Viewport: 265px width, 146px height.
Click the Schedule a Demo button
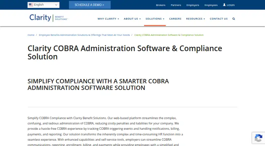(x=90, y=5)
